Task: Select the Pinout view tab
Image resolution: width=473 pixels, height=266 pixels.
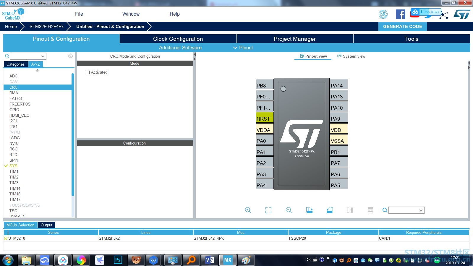Action: pyautogui.click(x=313, y=56)
